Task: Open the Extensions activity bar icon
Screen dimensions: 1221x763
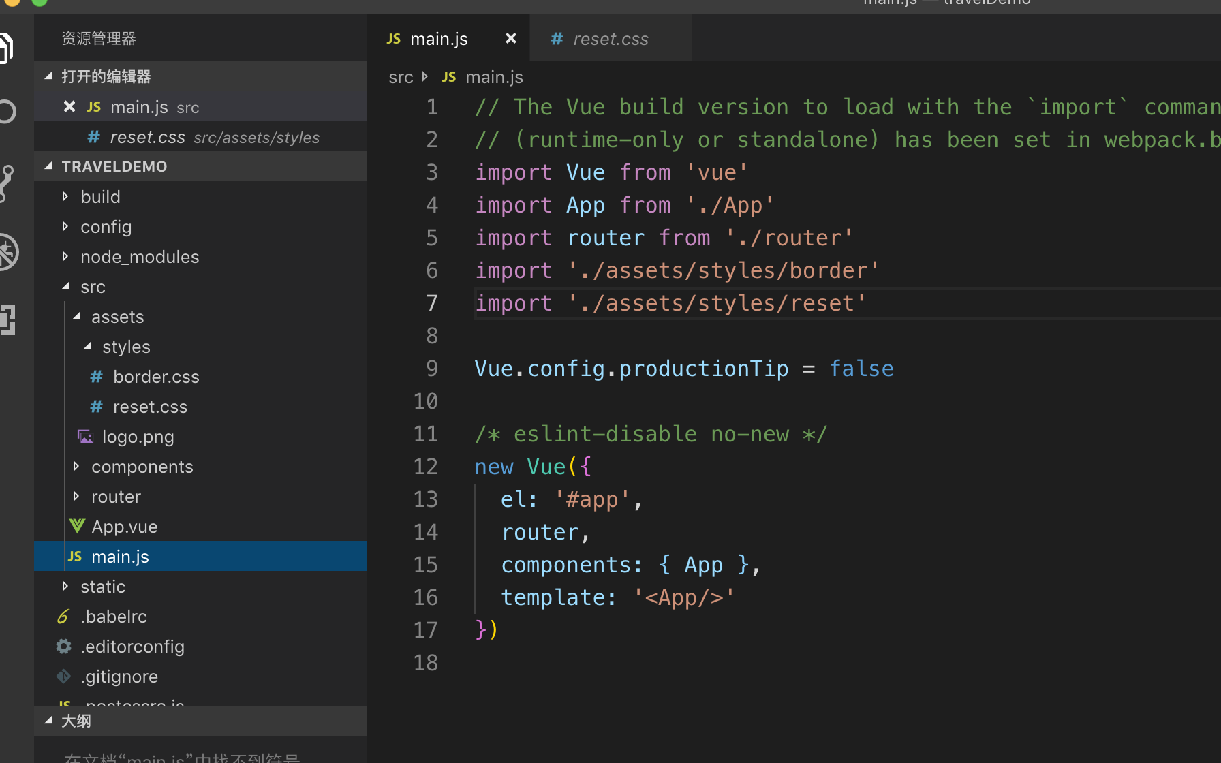Action: (7, 320)
